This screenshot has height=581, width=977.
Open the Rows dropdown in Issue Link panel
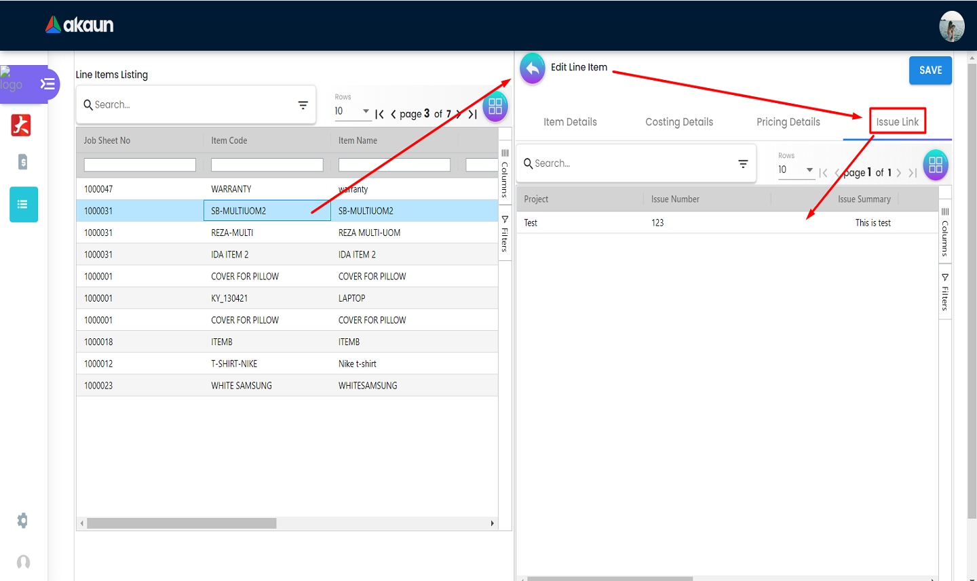click(x=796, y=169)
